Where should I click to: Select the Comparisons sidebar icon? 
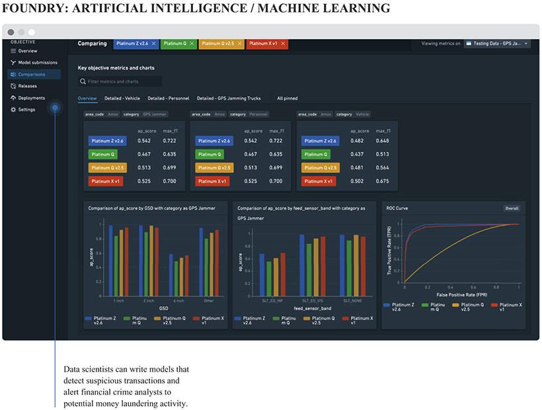click(13, 74)
